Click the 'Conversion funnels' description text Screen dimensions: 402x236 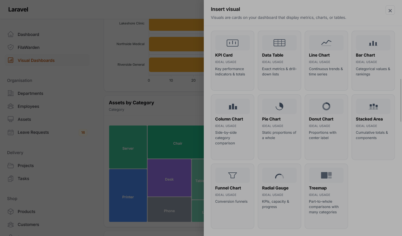tap(231, 202)
